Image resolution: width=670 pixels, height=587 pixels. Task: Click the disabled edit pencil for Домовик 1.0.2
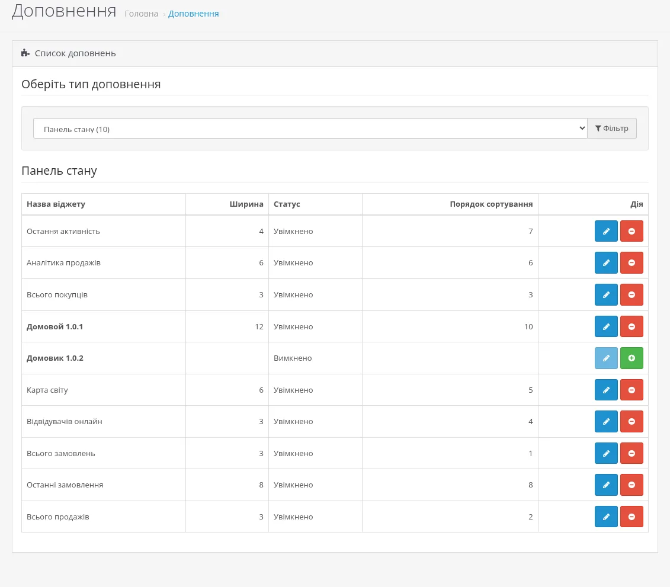(606, 358)
